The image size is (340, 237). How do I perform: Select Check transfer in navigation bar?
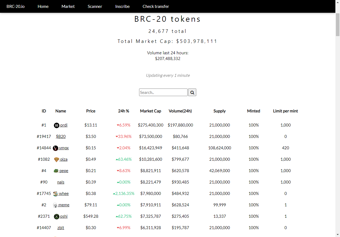click(156, 6)
